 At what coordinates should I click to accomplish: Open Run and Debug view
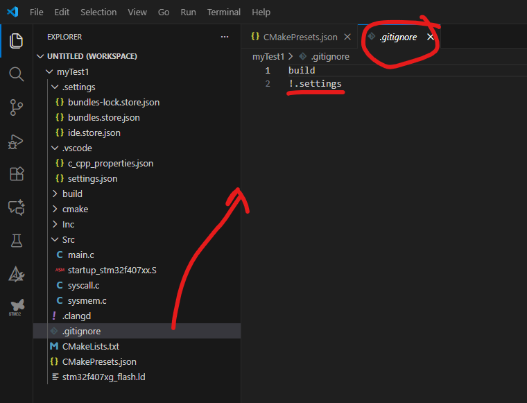tap(15, 142)
